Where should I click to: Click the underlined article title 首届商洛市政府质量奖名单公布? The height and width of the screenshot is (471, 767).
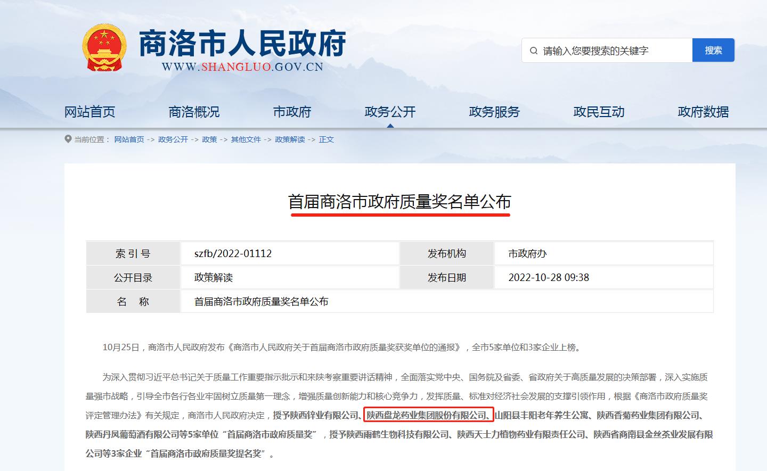click(401, 203)
